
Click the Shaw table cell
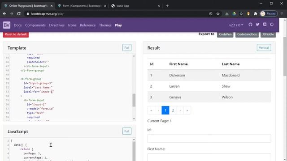point(226,86)
